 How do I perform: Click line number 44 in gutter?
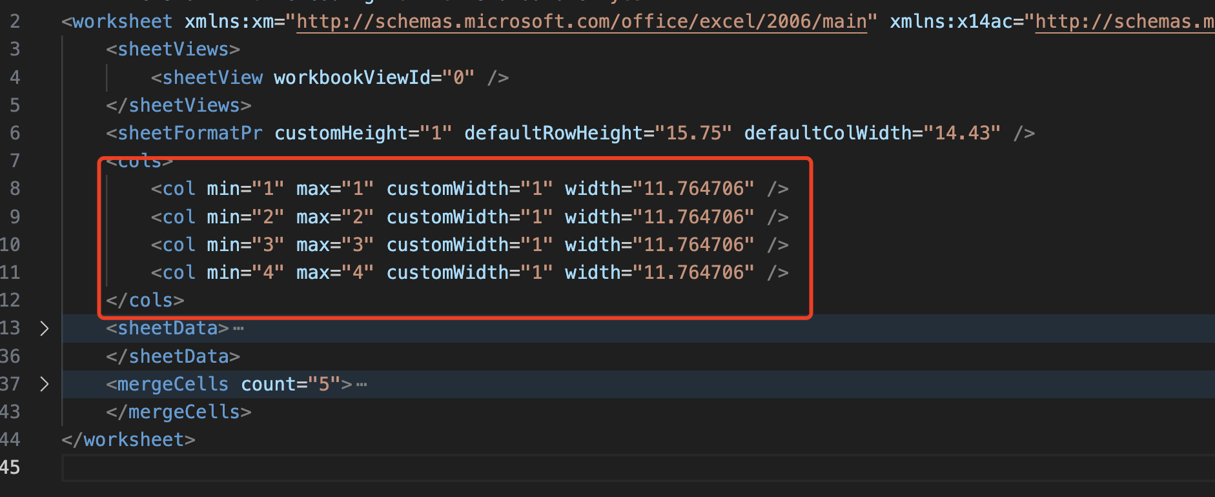click(x=10, y=440)
